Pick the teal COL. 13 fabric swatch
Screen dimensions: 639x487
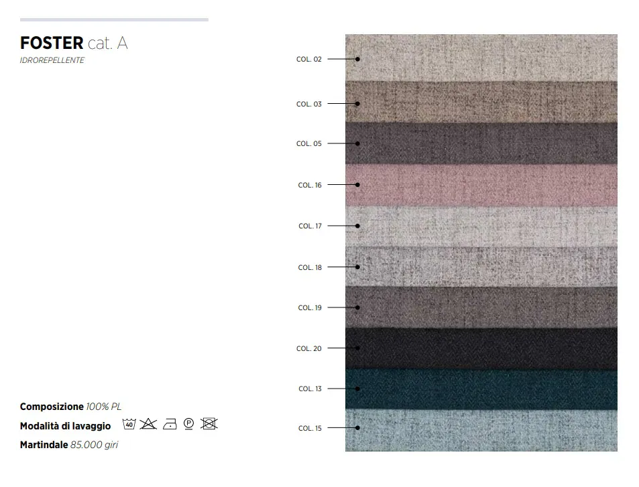coord(481,389)
